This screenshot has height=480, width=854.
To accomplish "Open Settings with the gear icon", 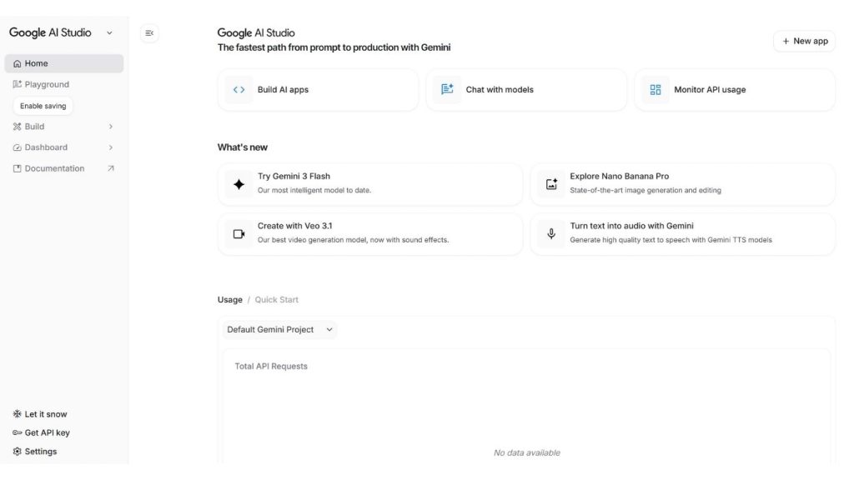I will (x=17, y=451).
